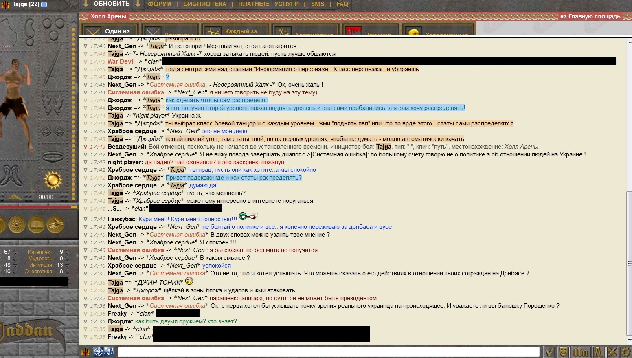Click the sun amulet equipment slot
This screenshot has height=358, width=632.
click(x=53, y=179)
